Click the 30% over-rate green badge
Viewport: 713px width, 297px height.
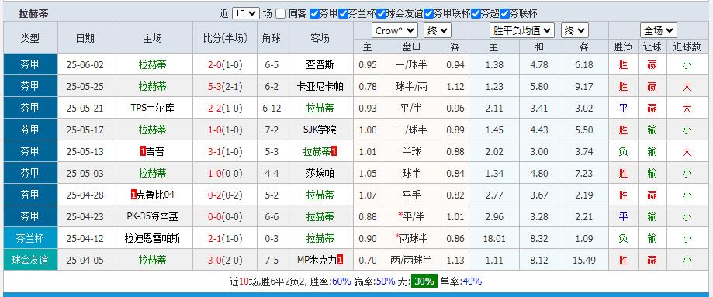pyautogui.click(x=424, y=281)
